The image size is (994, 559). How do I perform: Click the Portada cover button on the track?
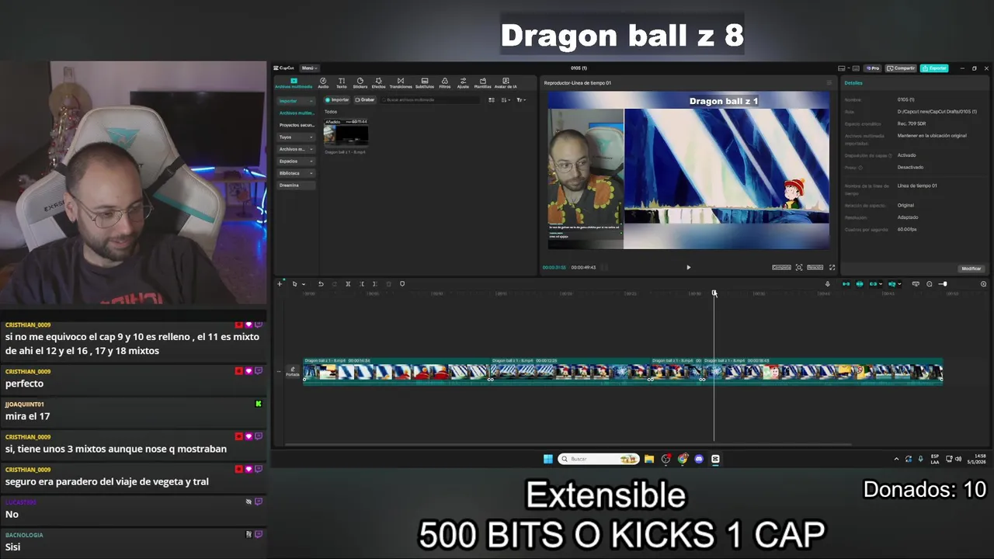pyautogui.click(x=293, y=372)
